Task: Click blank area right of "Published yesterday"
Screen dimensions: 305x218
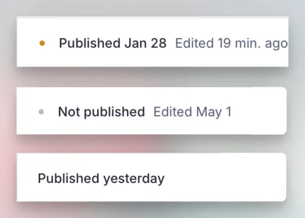Action: pos(225,178)
